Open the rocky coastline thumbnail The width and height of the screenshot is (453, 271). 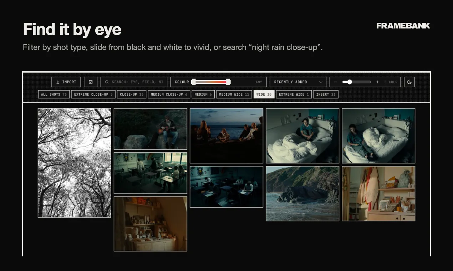[302, 194]
